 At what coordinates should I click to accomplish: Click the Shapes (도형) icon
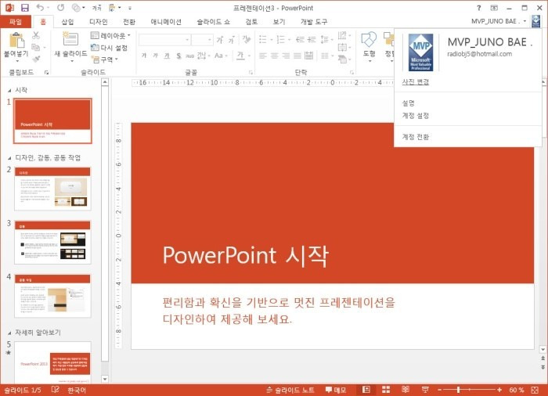pos(369,39)
